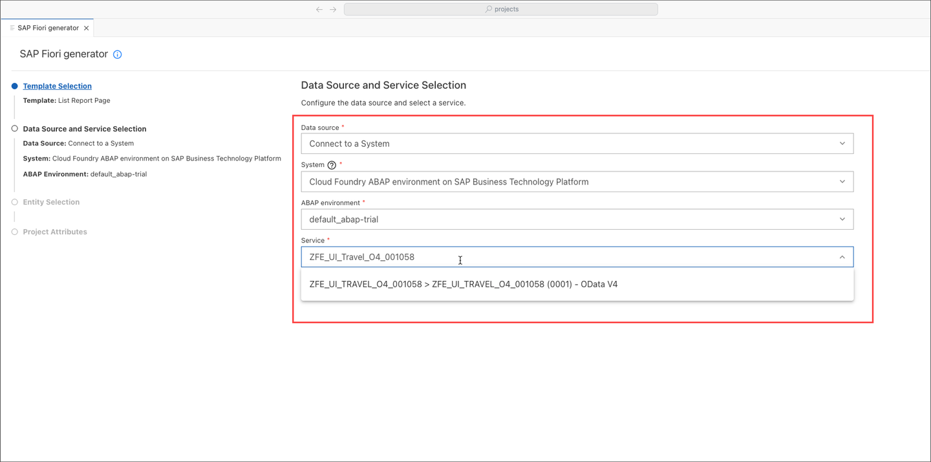Image resolution: width=931 pixels, height=462 pixels.
Task: Open the System field help icon
Action: [332, 165]
